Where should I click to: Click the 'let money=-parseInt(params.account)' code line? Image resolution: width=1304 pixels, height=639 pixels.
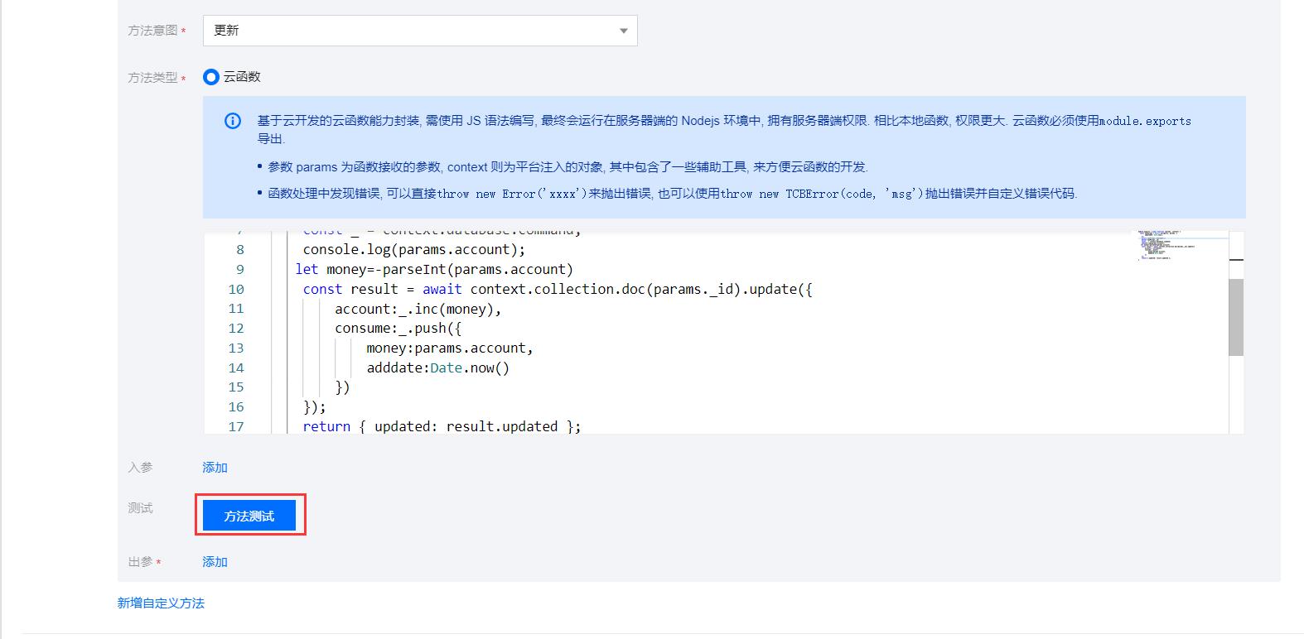coord(434,269)
